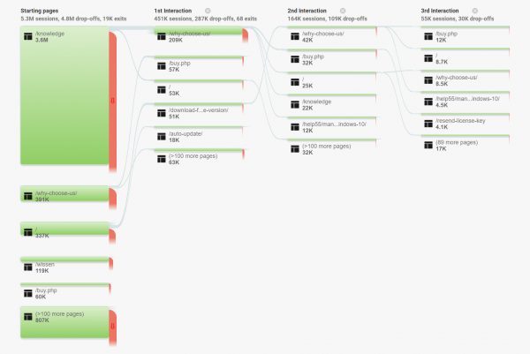Click the /buy.php 60K starting page node
Screen dimensions: 530x354
tap(63, 292)
